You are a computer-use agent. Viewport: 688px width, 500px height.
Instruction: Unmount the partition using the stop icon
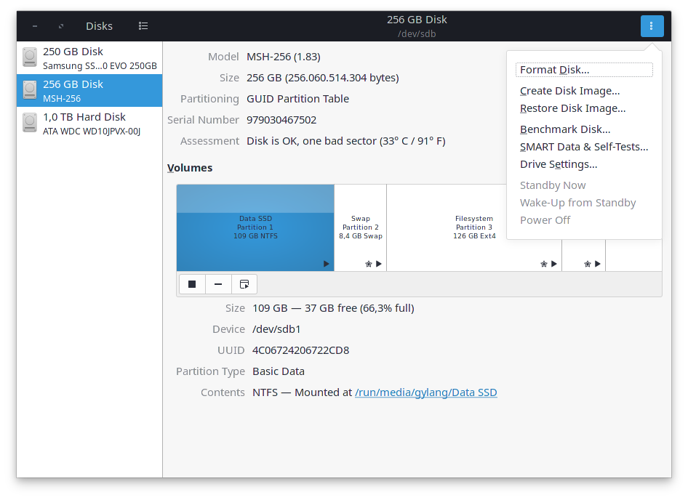(191, 283)
